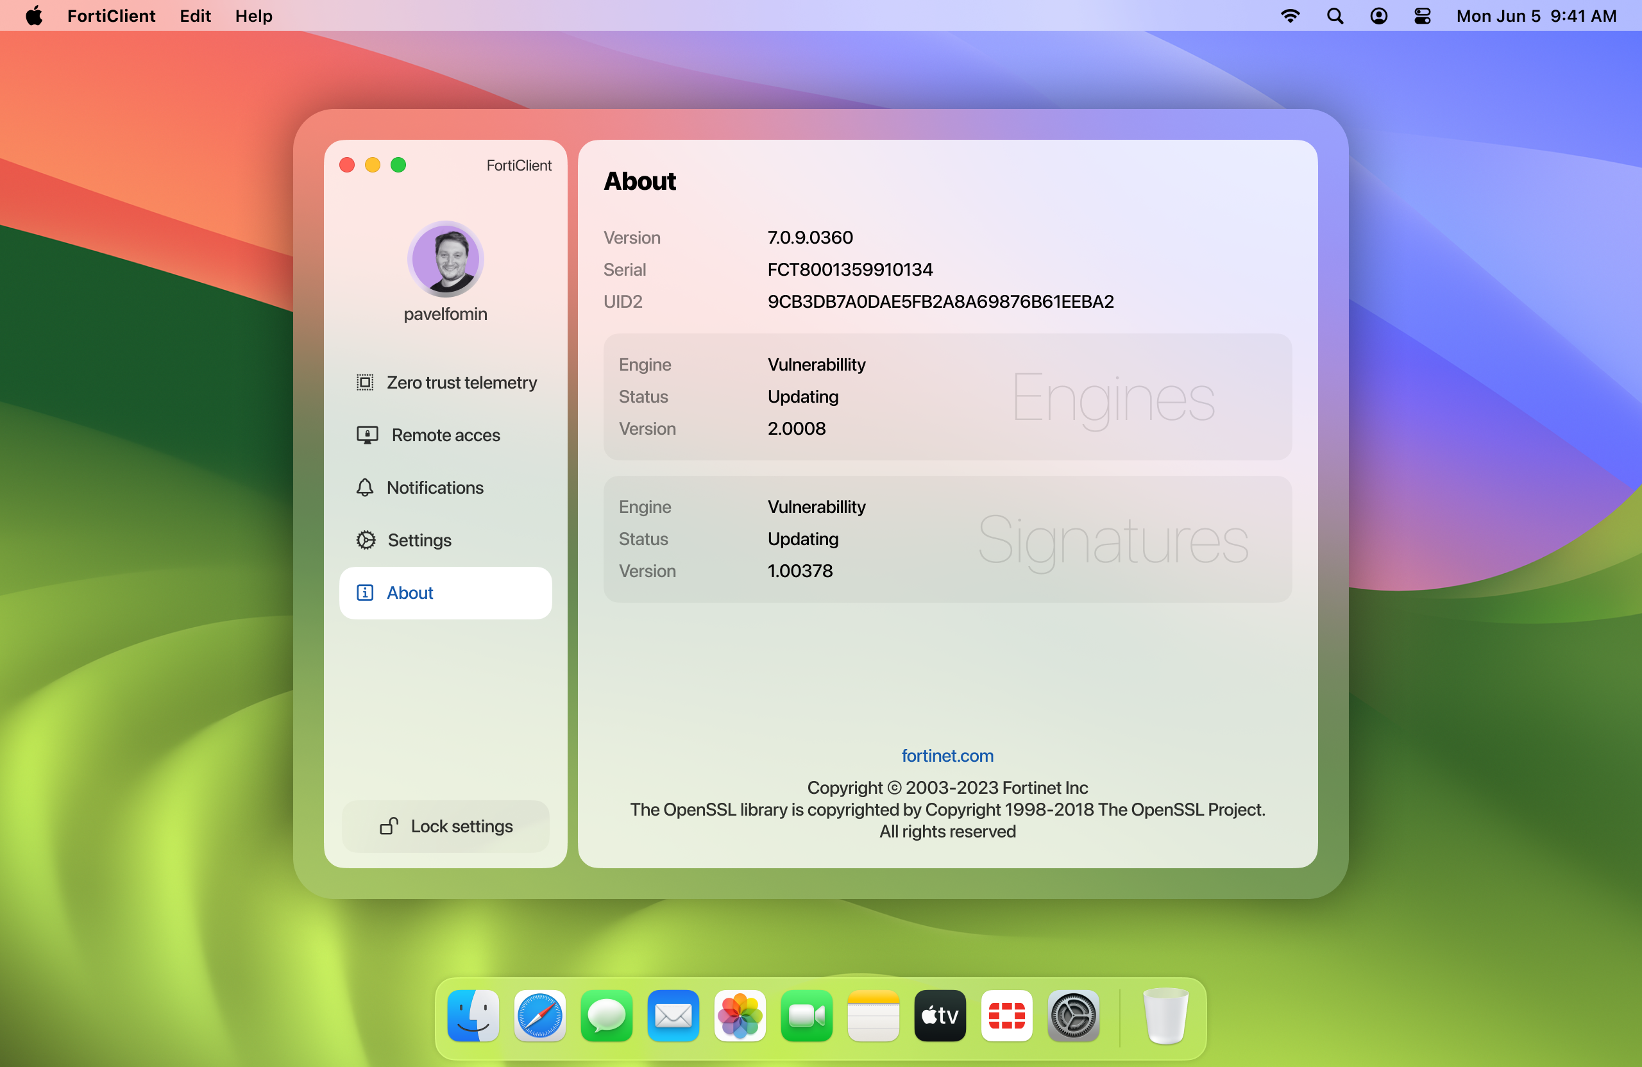
Task: Open the Edit menu
Action: coord(195,16)
